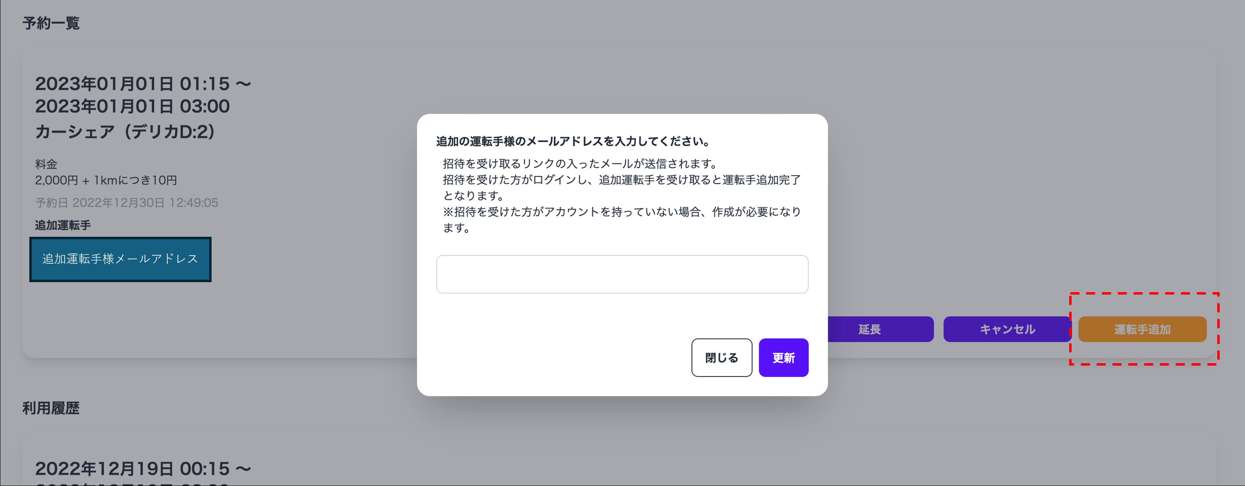This screenshot has height=486, width=1245.
Task: Open the 2022年12月19日 00:15 history entry
Action: click(143, 469)
